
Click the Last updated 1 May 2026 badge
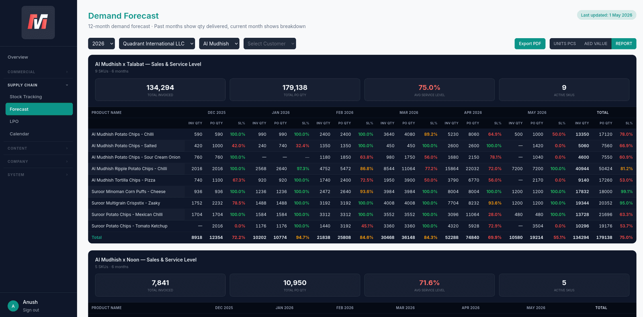[606, 15]
